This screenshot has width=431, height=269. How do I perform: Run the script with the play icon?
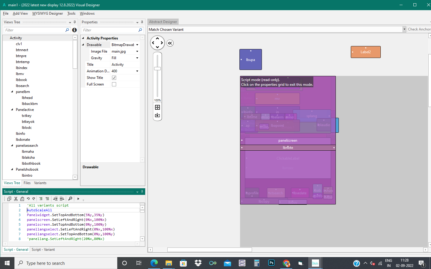(78, 199)
